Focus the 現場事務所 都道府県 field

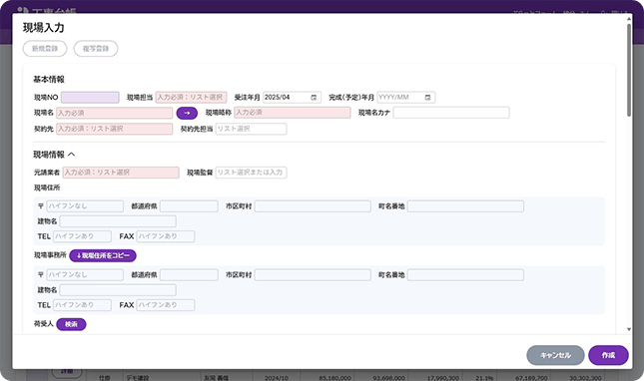click(189, 275)
